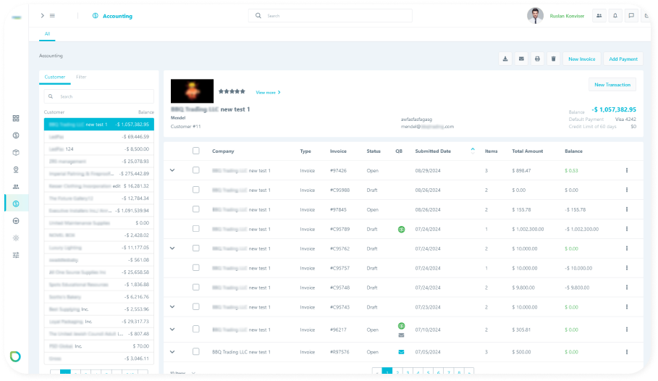Open the dashboard grid icon in sidebar
Screen dimensions: 658x381
(16, 118)
